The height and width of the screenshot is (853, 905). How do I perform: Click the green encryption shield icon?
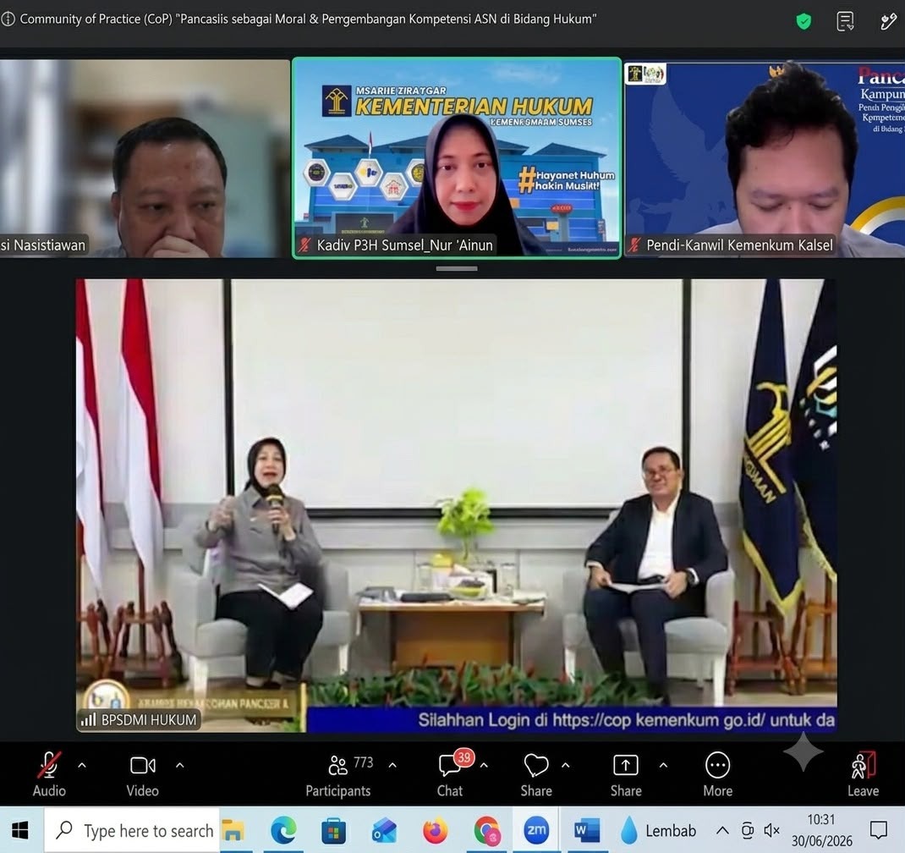point(804,21)
